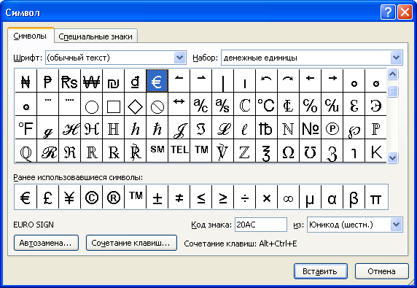Pick the copyright symbol from recently used
The image size is (417, 288).
coord(91,197)
